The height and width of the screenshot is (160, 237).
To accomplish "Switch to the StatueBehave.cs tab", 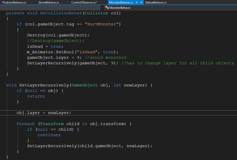I will (156, 3).
